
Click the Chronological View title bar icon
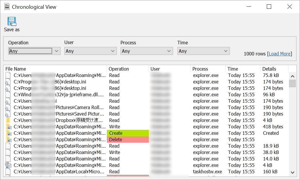(6, 6)
